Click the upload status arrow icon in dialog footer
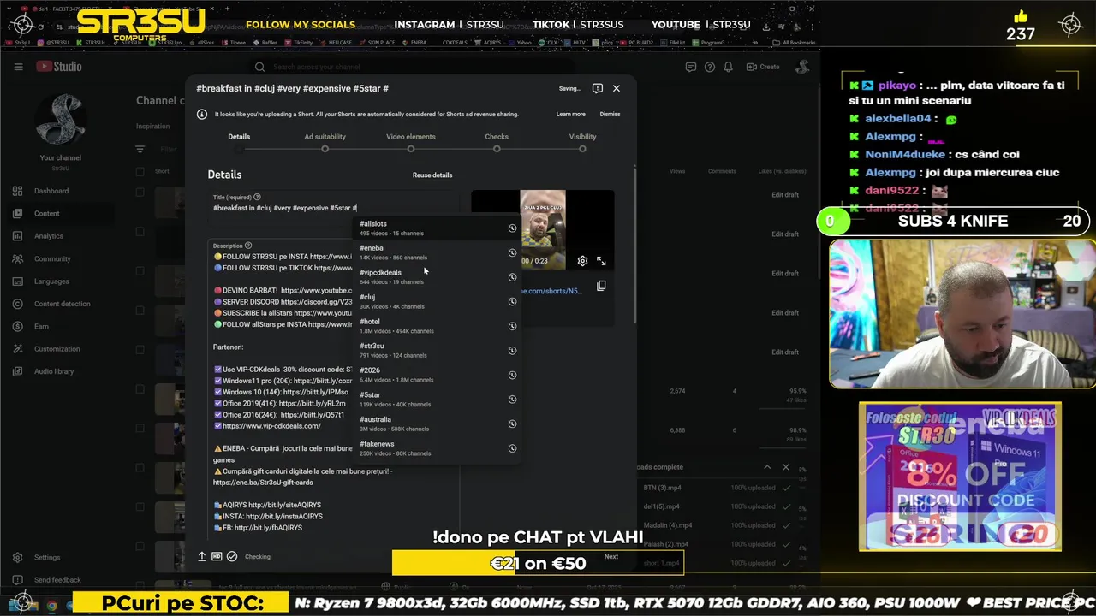This screenshot has width=1096, height=616. [202, 556]
